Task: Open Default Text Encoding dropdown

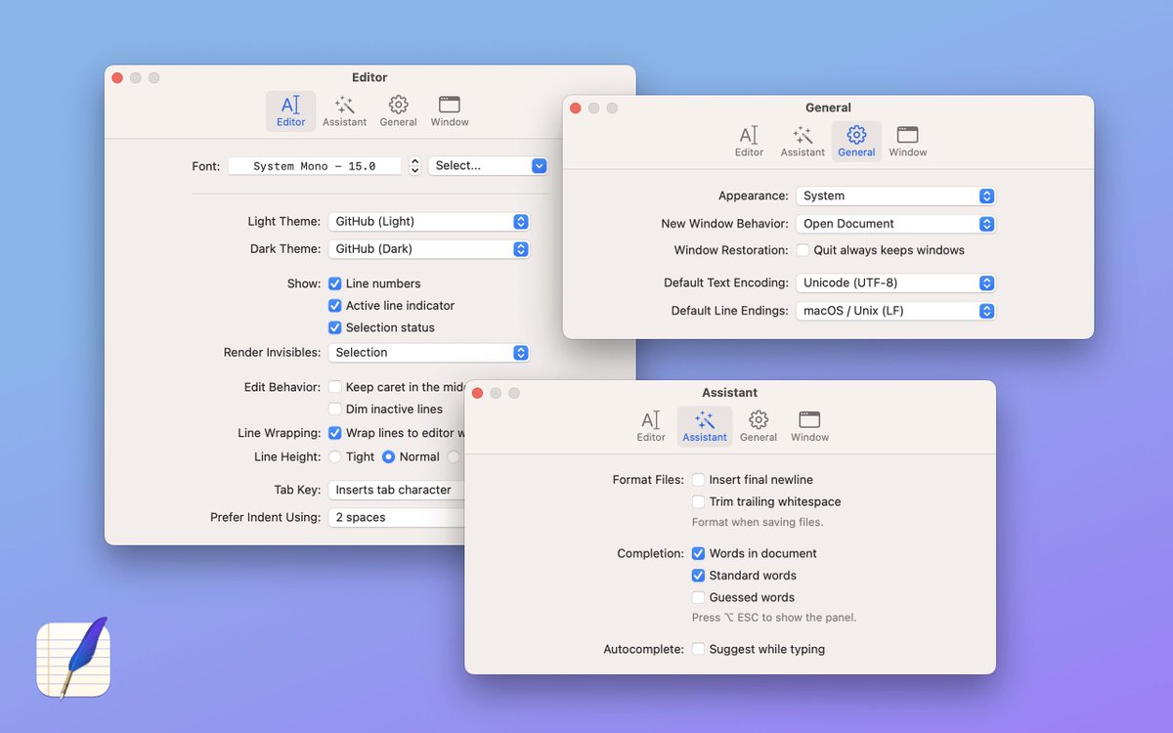Action: (x=895, y=283)
